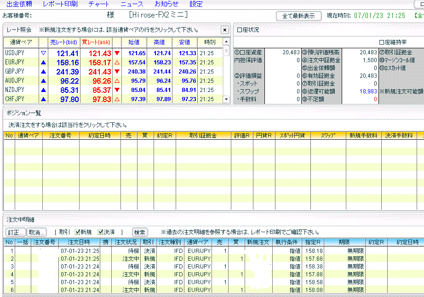
Task: Click the 始値 column header
Action: tap(134, 42)
